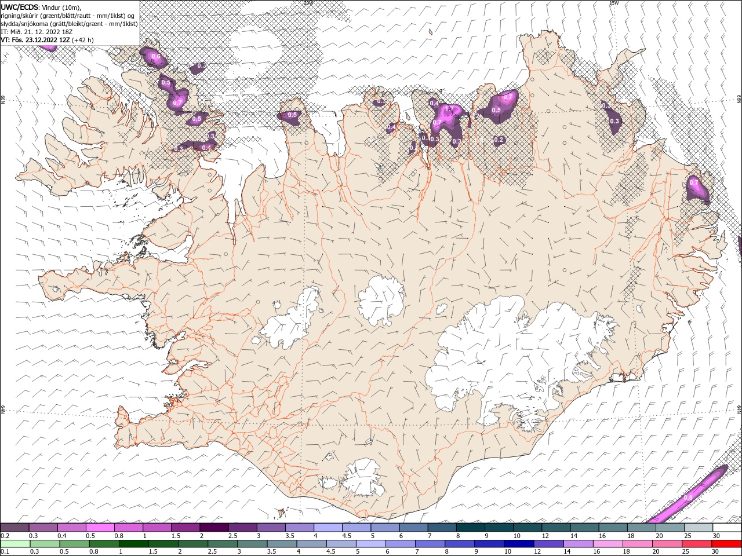Click the 'VT: Fös. 23.12.2022 12Z (+42 h)' text

(x=48, y=40)
